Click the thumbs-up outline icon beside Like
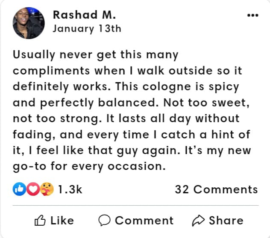The width and height of the screenshot is (270, 238). click(40, 220)
